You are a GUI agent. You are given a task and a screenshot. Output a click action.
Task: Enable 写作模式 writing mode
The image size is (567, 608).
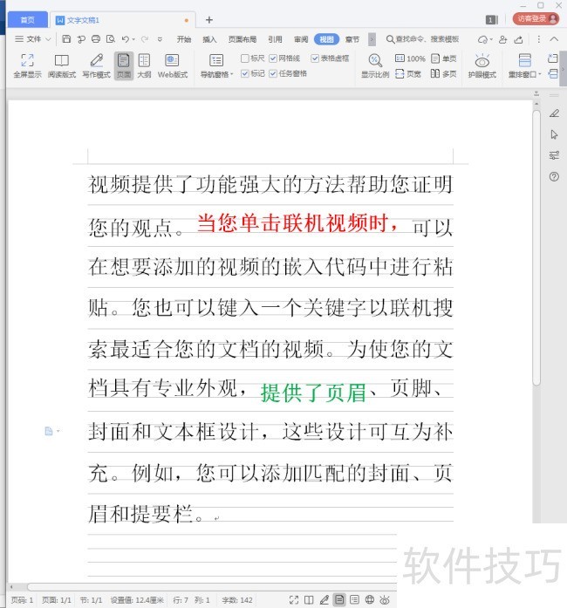(97, 65)
